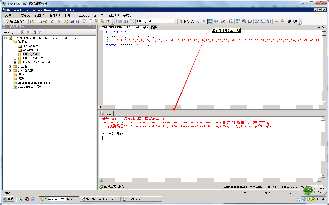Open a Database Engine Query
Screen dimensions: 329x205
[x=32, y=21]
